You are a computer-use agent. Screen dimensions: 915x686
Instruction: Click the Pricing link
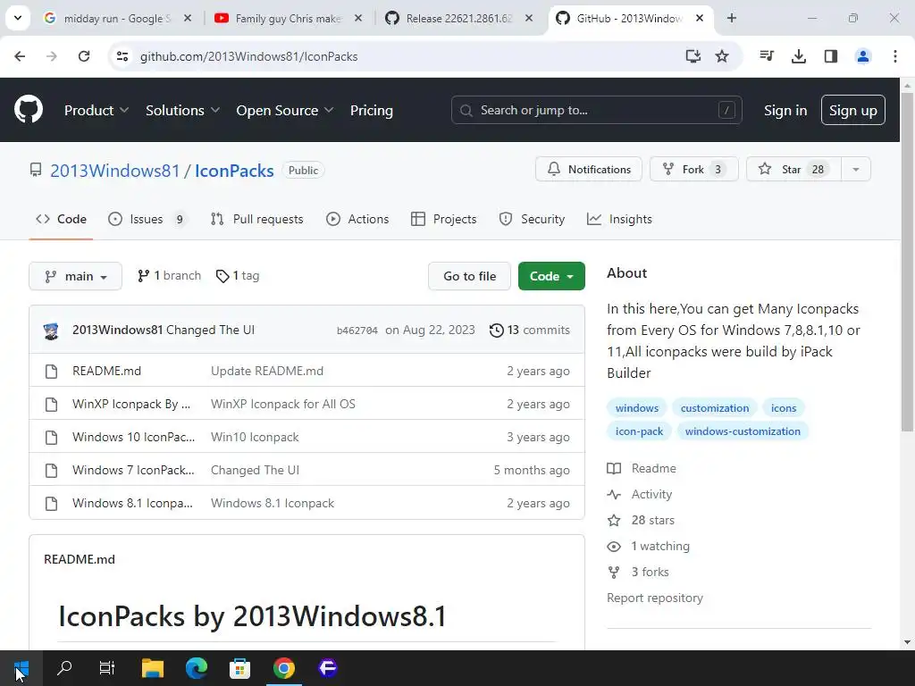pyautogui.click(x=372, y=110)
